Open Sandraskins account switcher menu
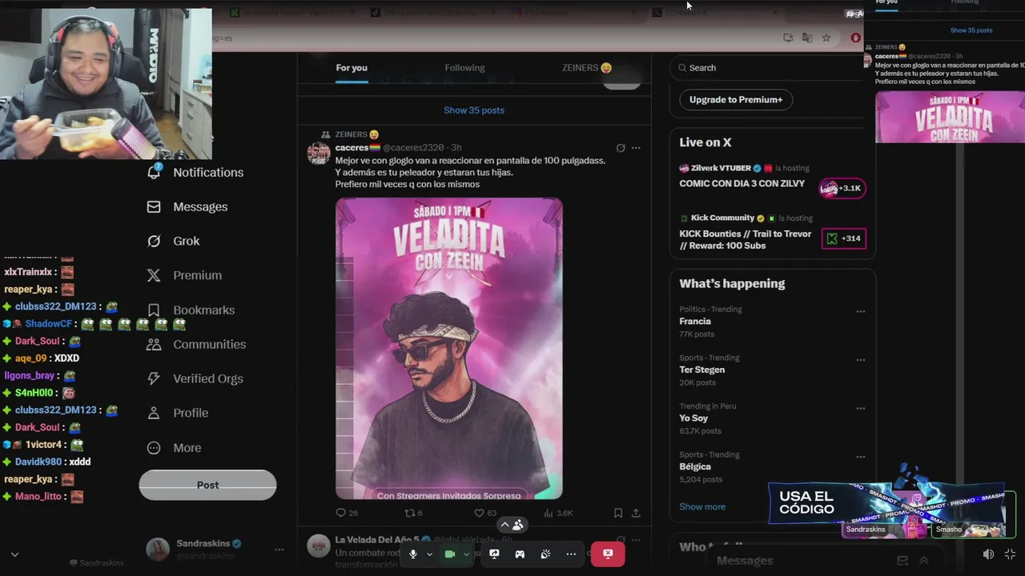1025x576 pixels. 279,550
